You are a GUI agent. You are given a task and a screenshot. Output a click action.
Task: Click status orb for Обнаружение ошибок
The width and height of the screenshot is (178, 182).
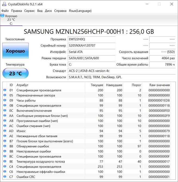click(5, 146)
